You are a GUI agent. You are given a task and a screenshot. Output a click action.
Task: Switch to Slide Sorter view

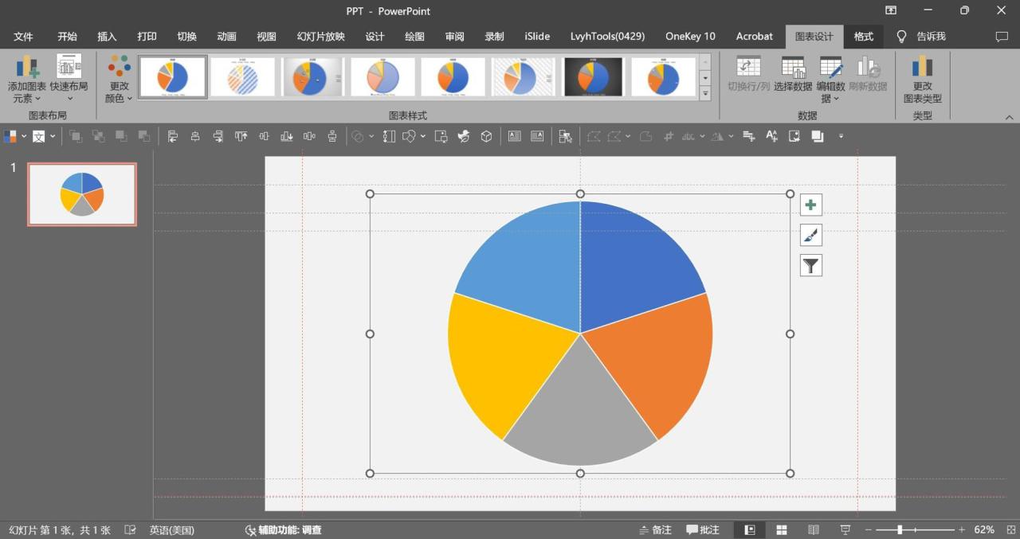click(x=782, y=529)
